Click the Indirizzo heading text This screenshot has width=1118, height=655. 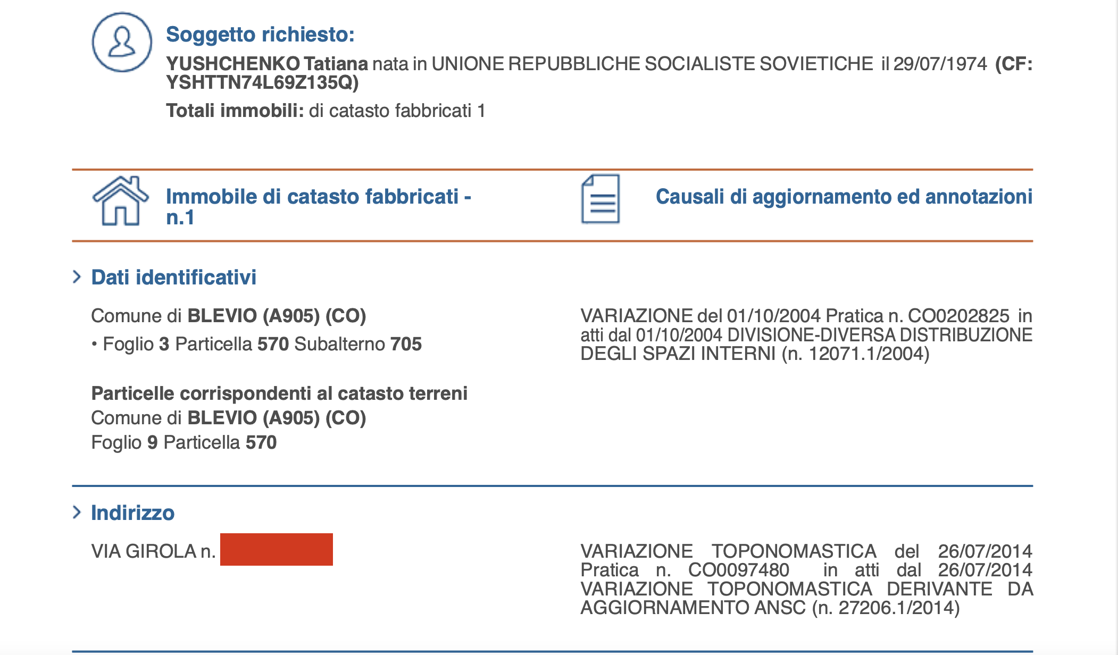pos(133,513)
